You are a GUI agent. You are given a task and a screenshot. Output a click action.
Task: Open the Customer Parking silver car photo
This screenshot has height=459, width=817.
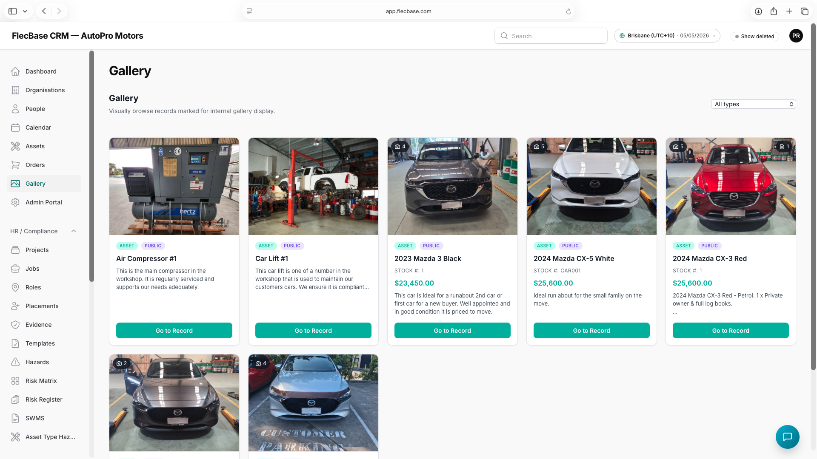[x=313, y=403]
